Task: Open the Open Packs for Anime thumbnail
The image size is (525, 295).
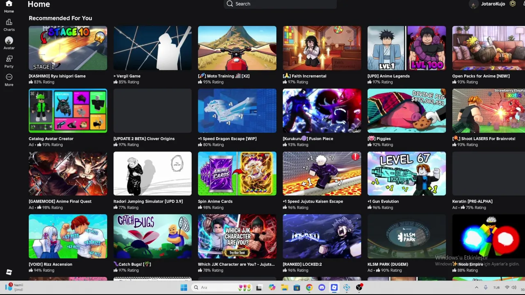Action: (x=488, y=48)
